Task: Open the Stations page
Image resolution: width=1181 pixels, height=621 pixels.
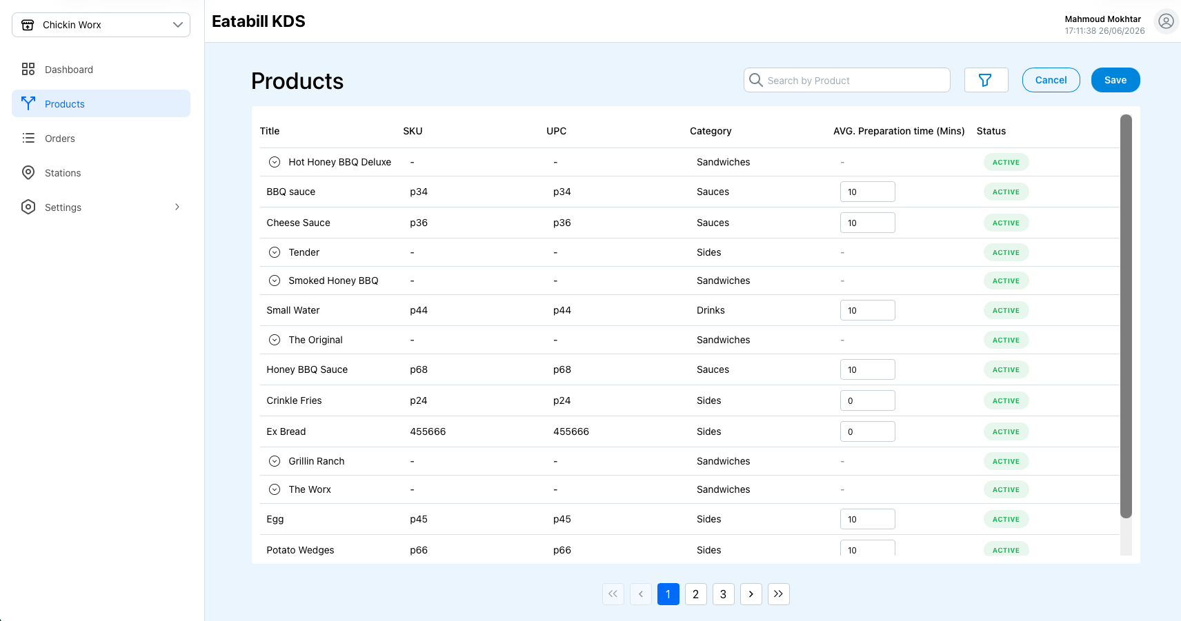Action: [101, 172]
